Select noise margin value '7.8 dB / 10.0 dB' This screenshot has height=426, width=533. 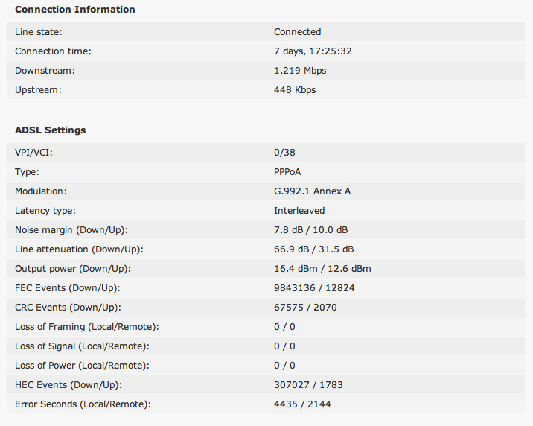(310, 230)
